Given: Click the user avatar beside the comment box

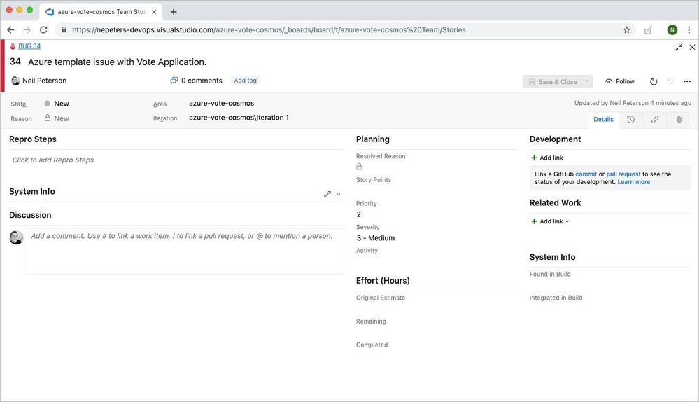Looking at the screenshot, I should [x=17, y=237].
